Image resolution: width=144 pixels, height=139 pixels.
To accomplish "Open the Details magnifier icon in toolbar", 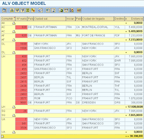I will (x=4, y=10).
